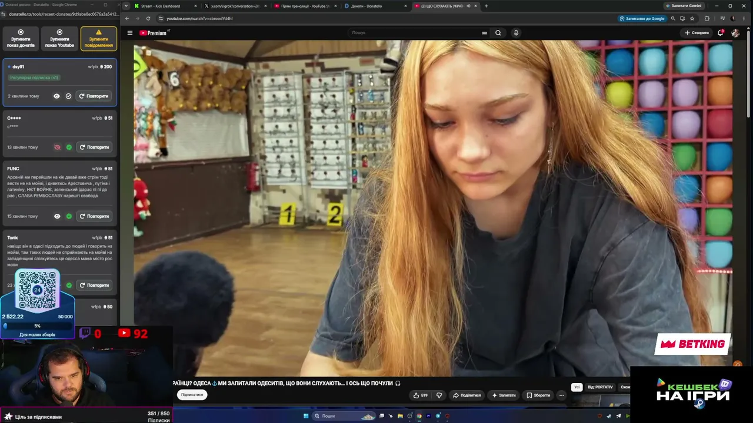Focus the YouTube search field
The height and width of the screenshot is (423, 753).
[415, 33]
